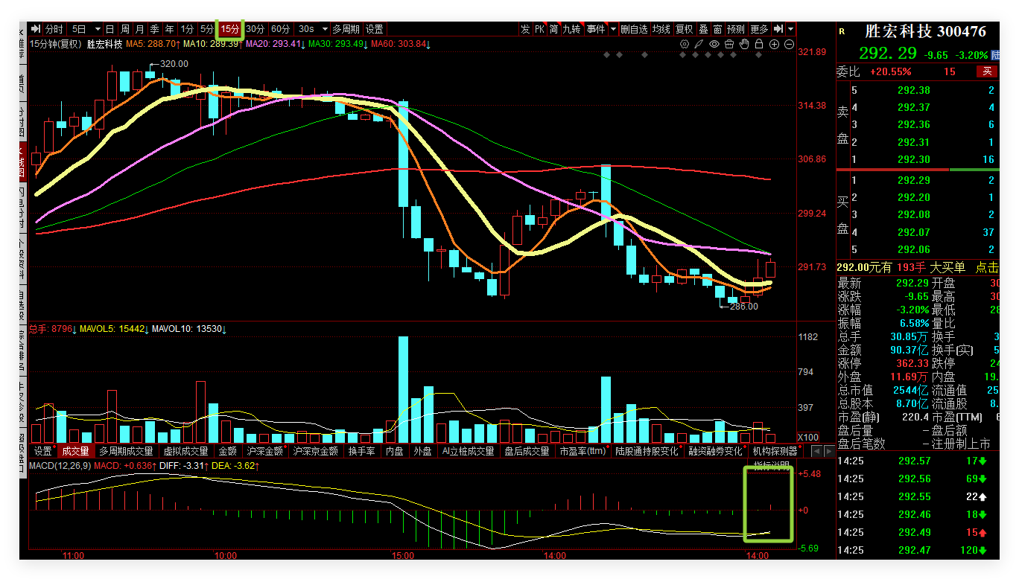Open the 更多 more options button

click(759, 29)
